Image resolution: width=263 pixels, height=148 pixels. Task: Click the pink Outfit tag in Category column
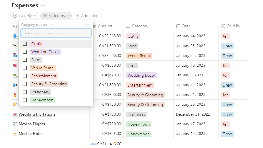[x=133, y=36]
